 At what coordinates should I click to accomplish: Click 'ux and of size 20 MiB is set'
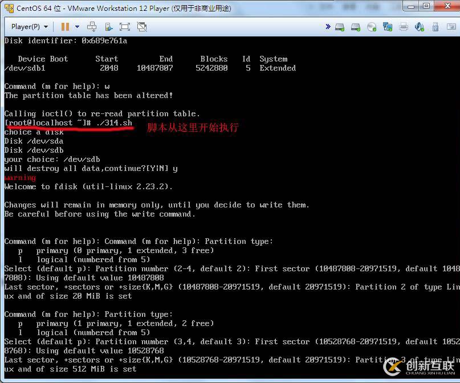(68, 296)
